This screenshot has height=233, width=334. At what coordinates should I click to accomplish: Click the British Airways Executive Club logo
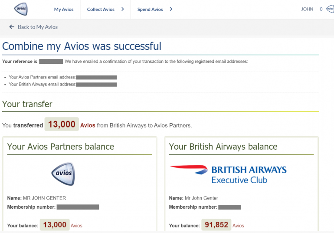[x=228, y=174]
